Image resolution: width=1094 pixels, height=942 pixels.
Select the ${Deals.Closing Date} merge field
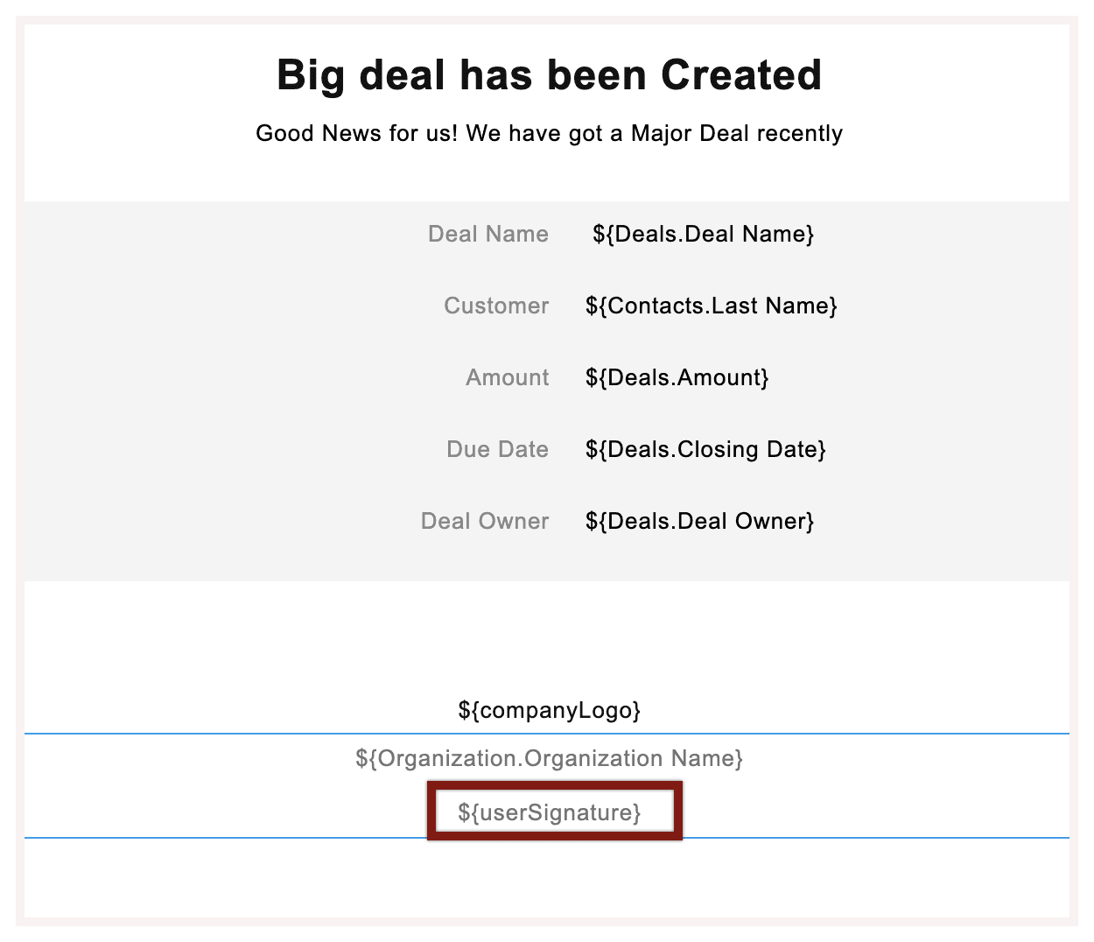coord(705,449)
